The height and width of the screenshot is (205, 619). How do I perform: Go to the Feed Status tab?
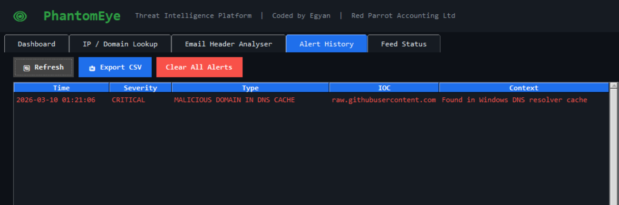click(x=404, y=44)
